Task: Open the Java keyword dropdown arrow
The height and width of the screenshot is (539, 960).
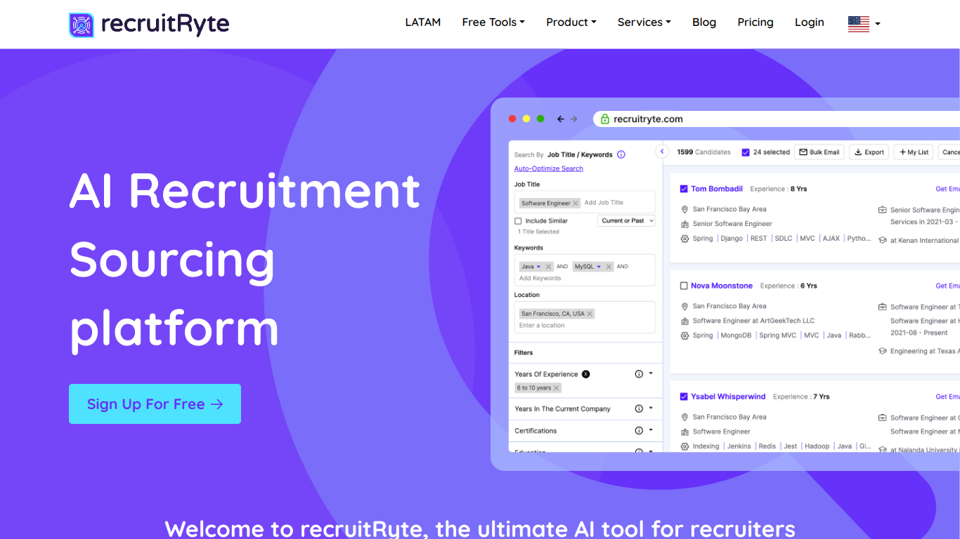Action: [539, 267]
